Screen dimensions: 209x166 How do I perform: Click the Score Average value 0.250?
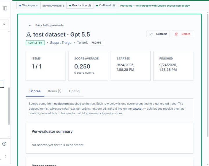coord(82,66)
